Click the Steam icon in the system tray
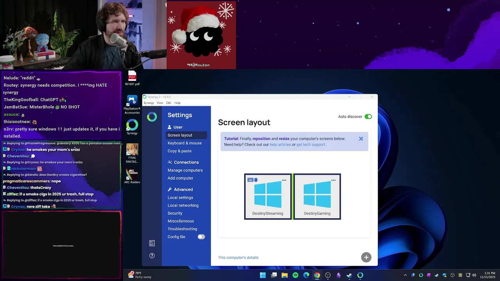The width and height of the screenshot is (500, 281). (437, 275)
